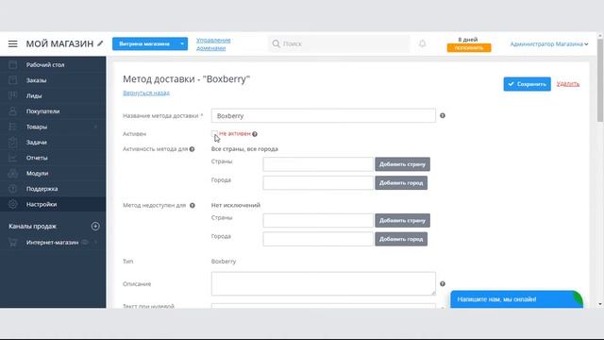This screenshot has height=340, width=604.
Task: Click help icon beside Активность метода для
Action: pyautogui.click(x=192, y=149)
